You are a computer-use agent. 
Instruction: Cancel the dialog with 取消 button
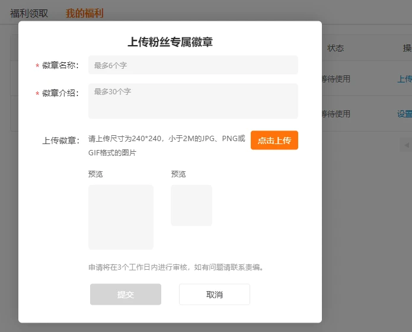pos(214,295)
